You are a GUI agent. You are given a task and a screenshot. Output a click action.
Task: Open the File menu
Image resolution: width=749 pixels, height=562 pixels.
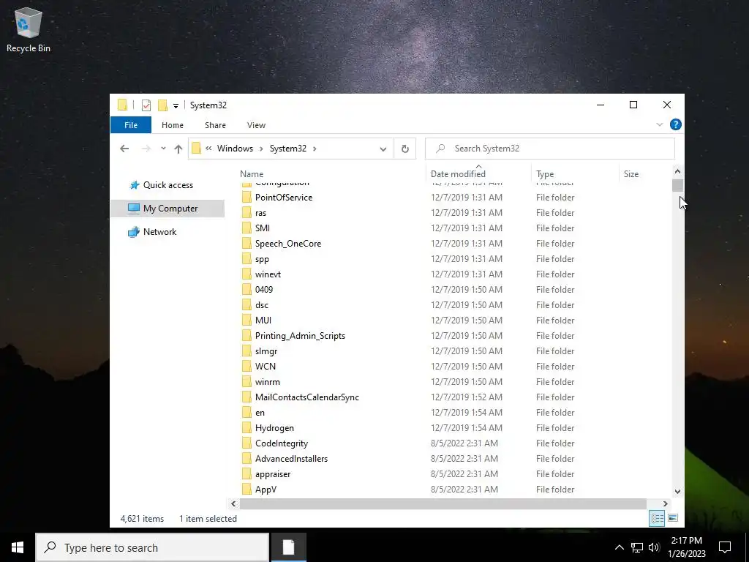click(131, 125)
